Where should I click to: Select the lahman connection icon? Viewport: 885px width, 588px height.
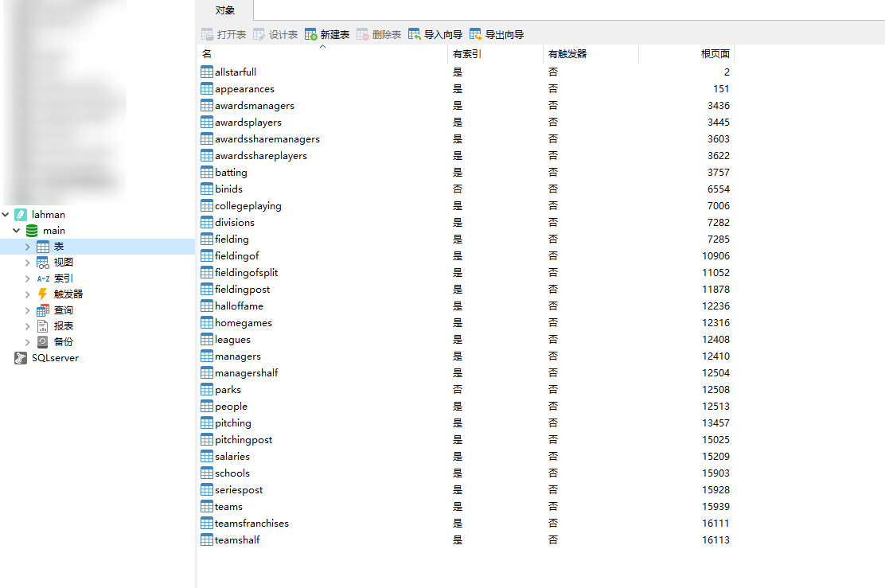(x=21, y=215)
